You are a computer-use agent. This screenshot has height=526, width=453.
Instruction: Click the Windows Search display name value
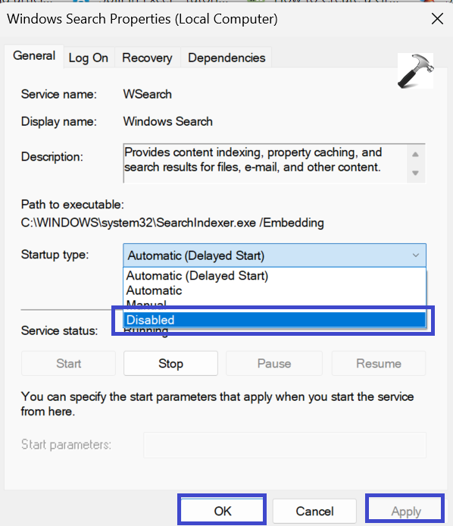click(x=167, y=121)
